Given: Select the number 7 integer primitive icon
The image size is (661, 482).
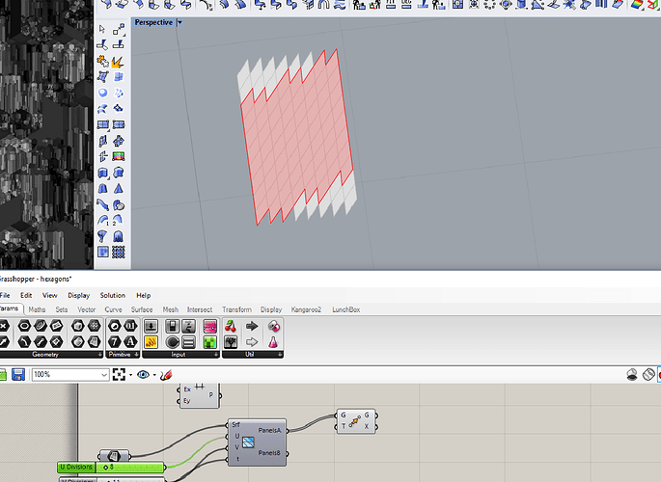Looking at the screenshot, I should click(114, 342).
